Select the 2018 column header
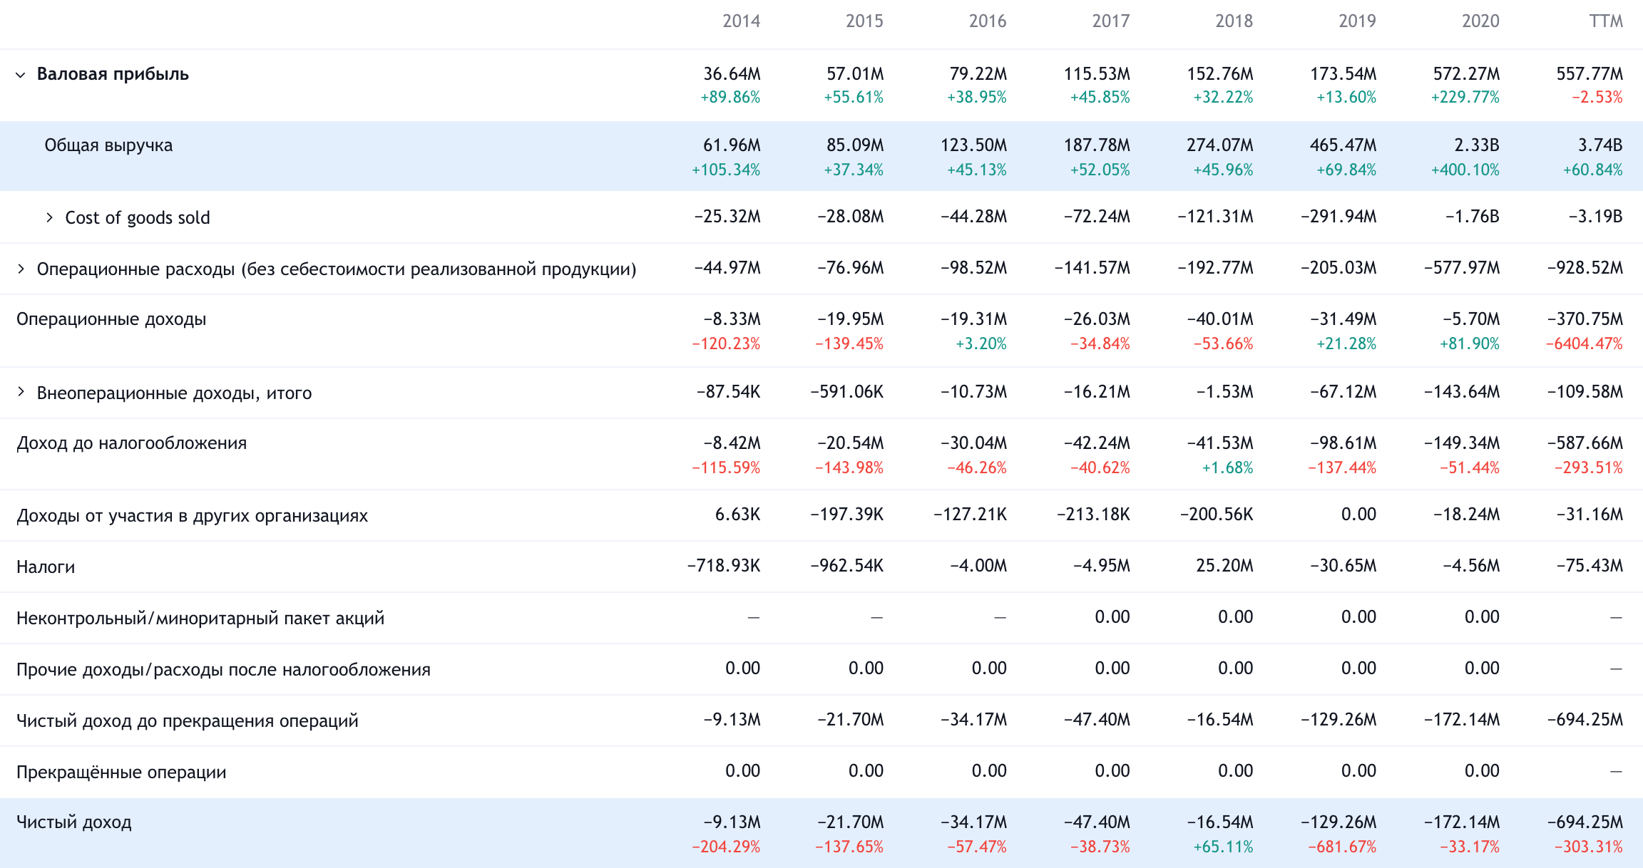 coord(1234,21)
